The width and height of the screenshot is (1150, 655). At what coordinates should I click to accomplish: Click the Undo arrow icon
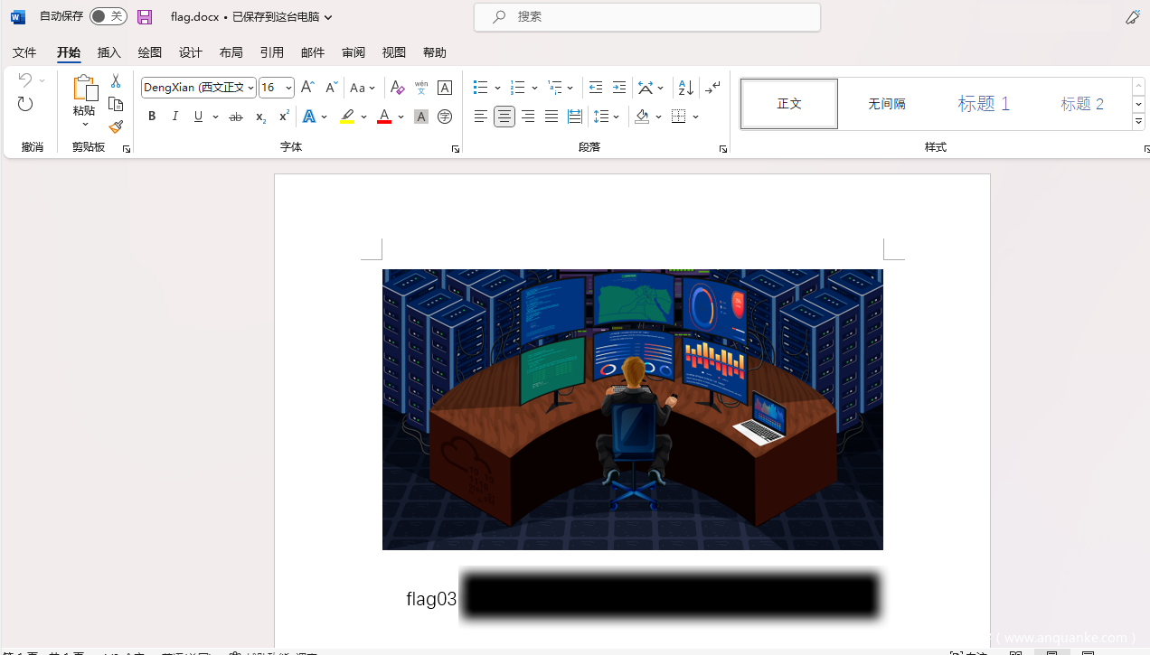point(25,80)
